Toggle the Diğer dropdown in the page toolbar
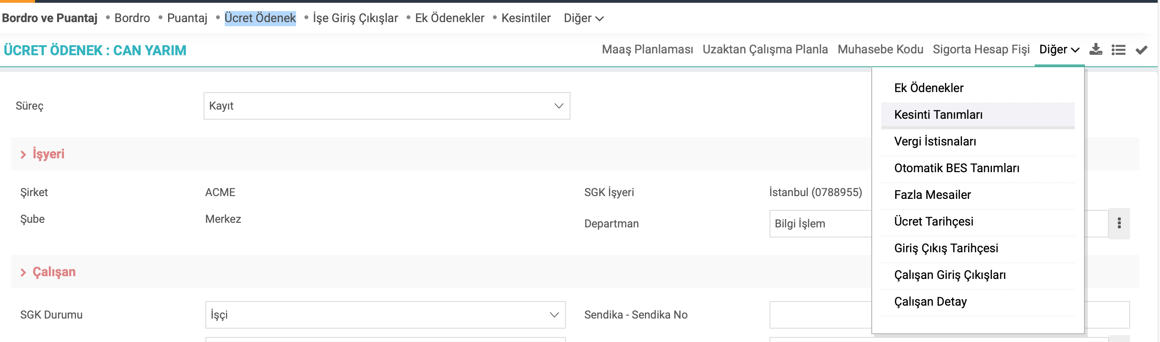 1059,49
